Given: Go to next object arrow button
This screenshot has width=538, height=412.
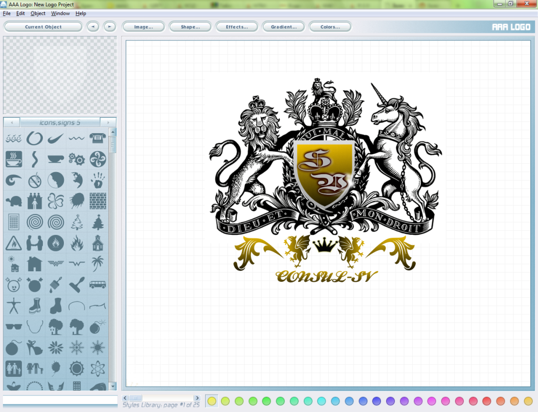Looking at the screenshot, I should click(x=110, y=27).
